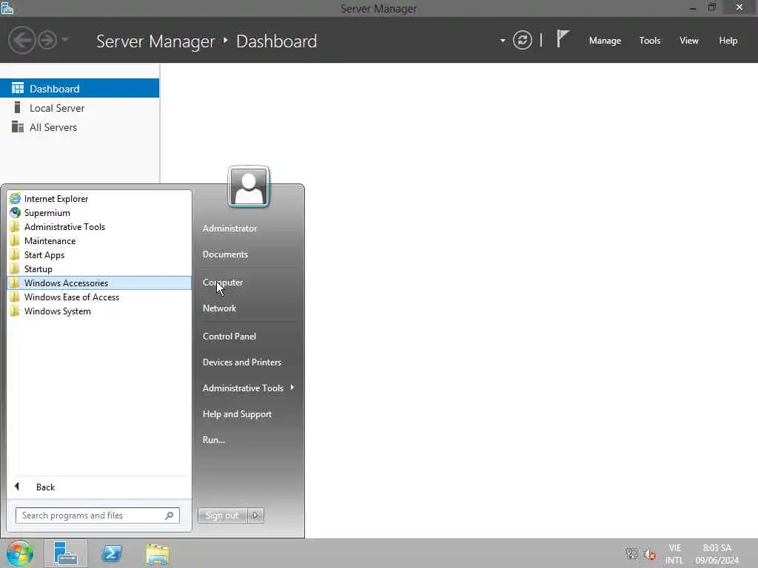The image size is (758, 568).
Task: Click the Server Manager forward arrow
Action: (47, 40)
